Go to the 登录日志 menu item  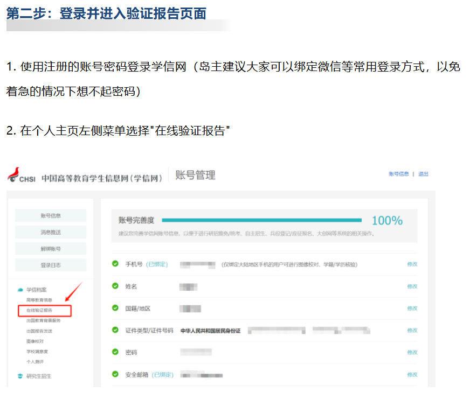click(51, 265)
